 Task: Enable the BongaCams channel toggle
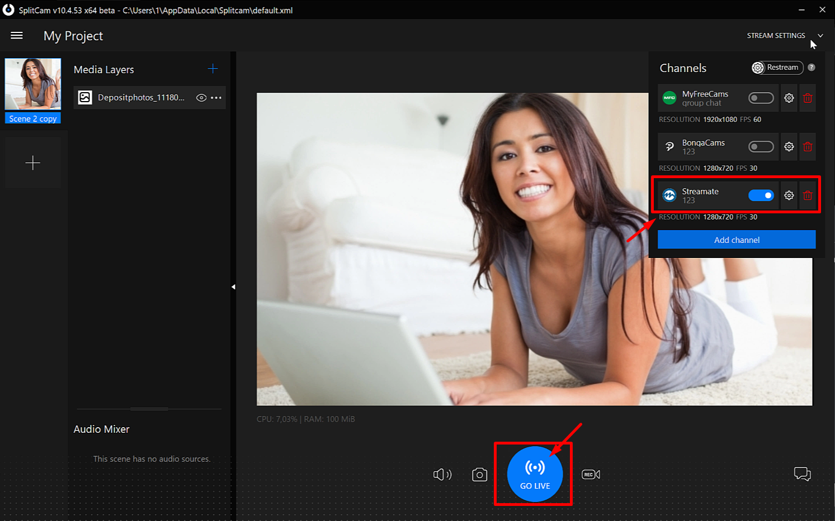point(761,147)
